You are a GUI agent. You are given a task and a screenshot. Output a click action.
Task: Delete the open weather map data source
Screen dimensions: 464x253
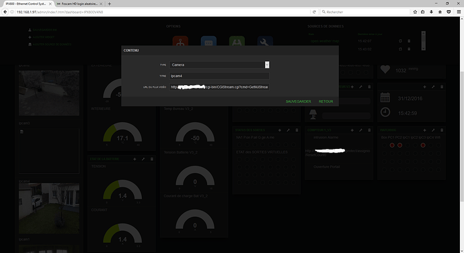409,41
